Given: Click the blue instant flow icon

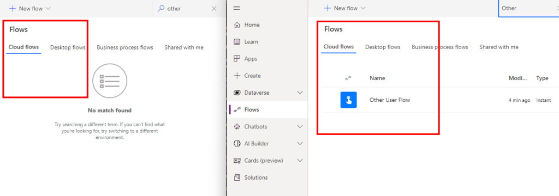Looking at the screenshot, I should 349,100.
